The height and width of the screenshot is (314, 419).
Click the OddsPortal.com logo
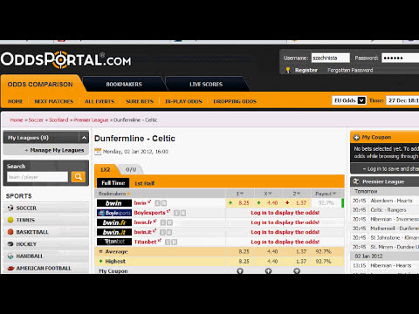(x=65, y=60)
